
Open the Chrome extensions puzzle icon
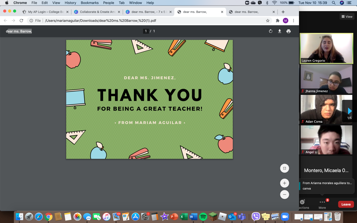[278, 21]
